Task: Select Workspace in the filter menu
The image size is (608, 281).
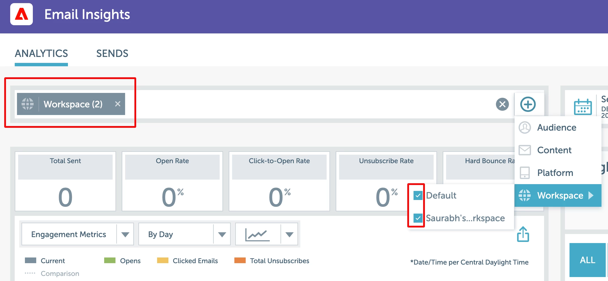Action: [x=558, y=195]
